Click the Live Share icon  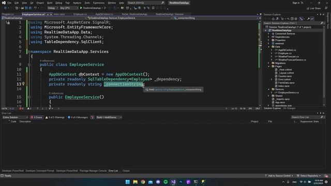click(308, 8)
